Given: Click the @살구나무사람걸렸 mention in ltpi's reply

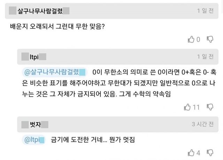Looking at the screenshot, I should pyautogui.click(x=51, y=72).
